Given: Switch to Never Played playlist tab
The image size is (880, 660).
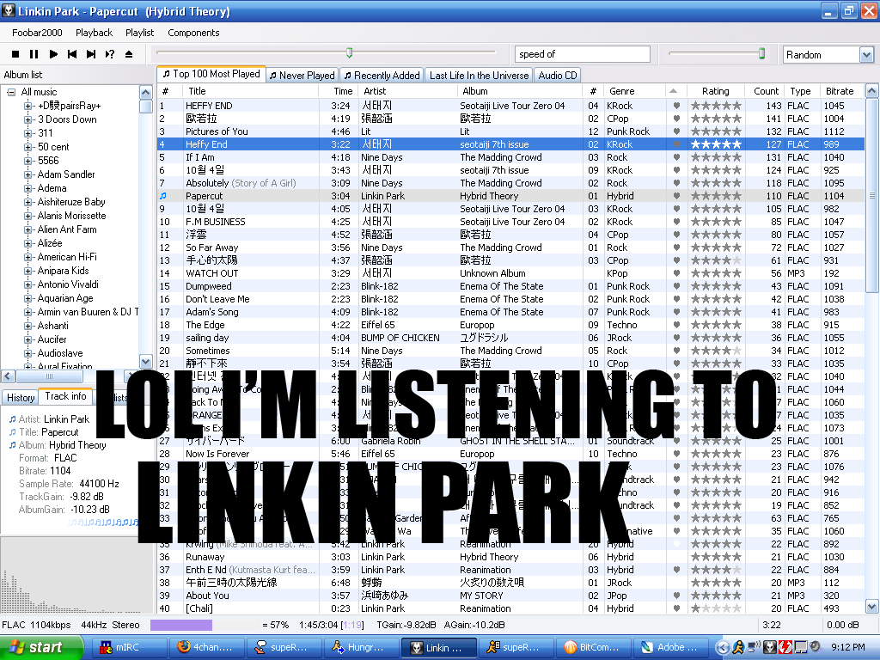Looking at the screenshot, I should [302, 76].
